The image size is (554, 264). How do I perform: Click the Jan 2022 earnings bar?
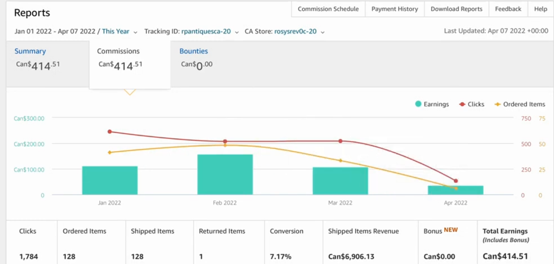tap(110, 180)
